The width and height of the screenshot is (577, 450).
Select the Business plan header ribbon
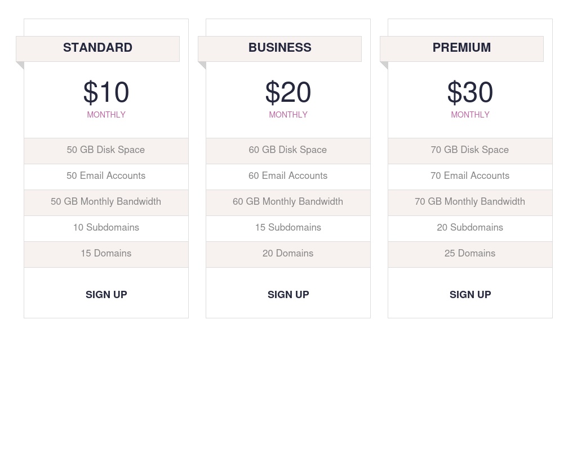coord(279,48)
